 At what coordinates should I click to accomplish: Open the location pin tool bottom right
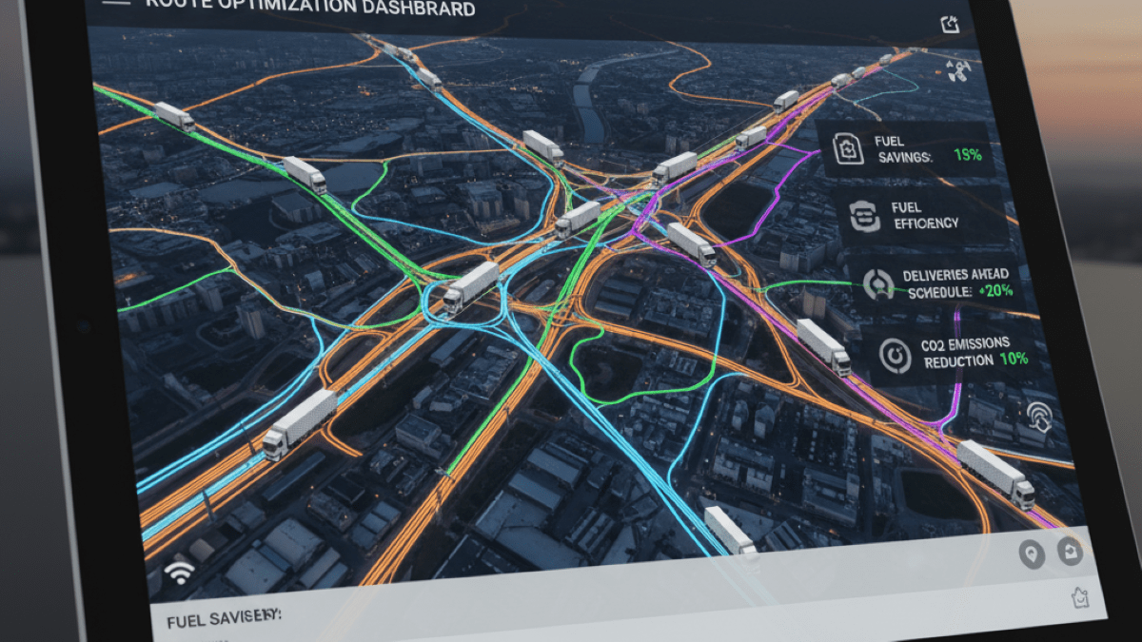tap(1032, 554)
